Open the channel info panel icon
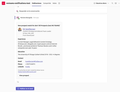The height and width of the screenshot is (92, 120). 116,3
